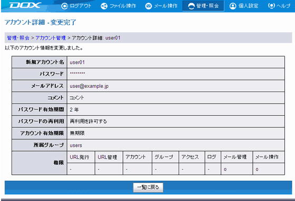Follow the 管理・照会 breadcrumb link
The width and height of the screenshot is (295, 201).
pos(18,38)
